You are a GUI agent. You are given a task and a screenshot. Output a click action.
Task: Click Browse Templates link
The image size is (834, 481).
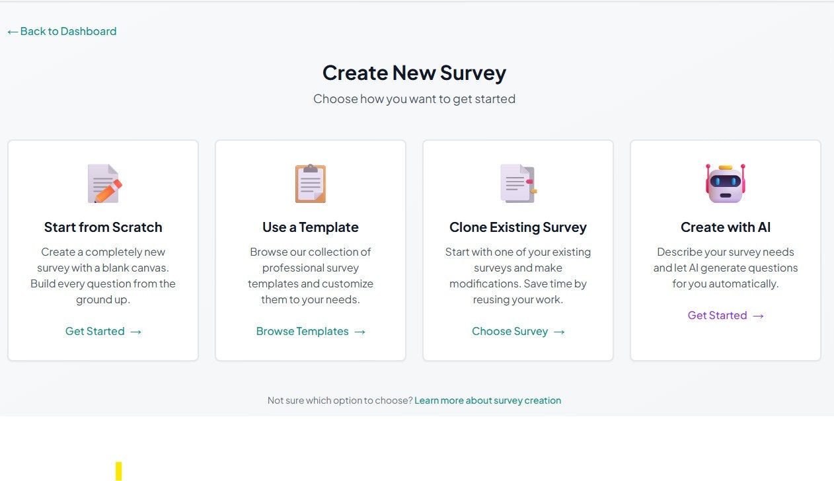click(303, 331)
